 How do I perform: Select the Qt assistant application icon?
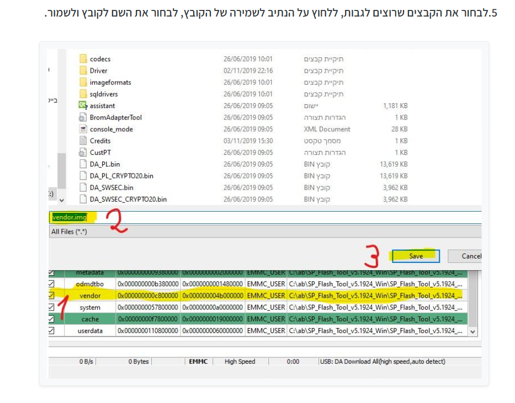tap(83, 105)
